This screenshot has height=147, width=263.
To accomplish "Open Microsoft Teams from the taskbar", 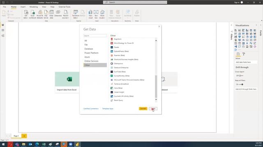I will point(17,144).
